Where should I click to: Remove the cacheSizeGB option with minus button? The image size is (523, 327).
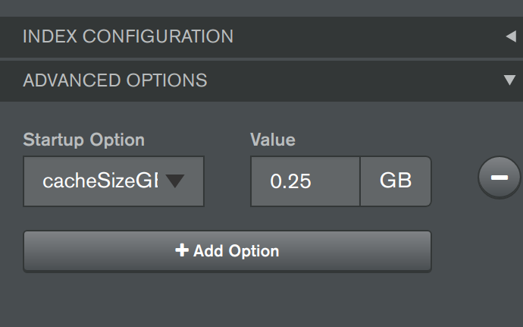(x=499, y=178)
